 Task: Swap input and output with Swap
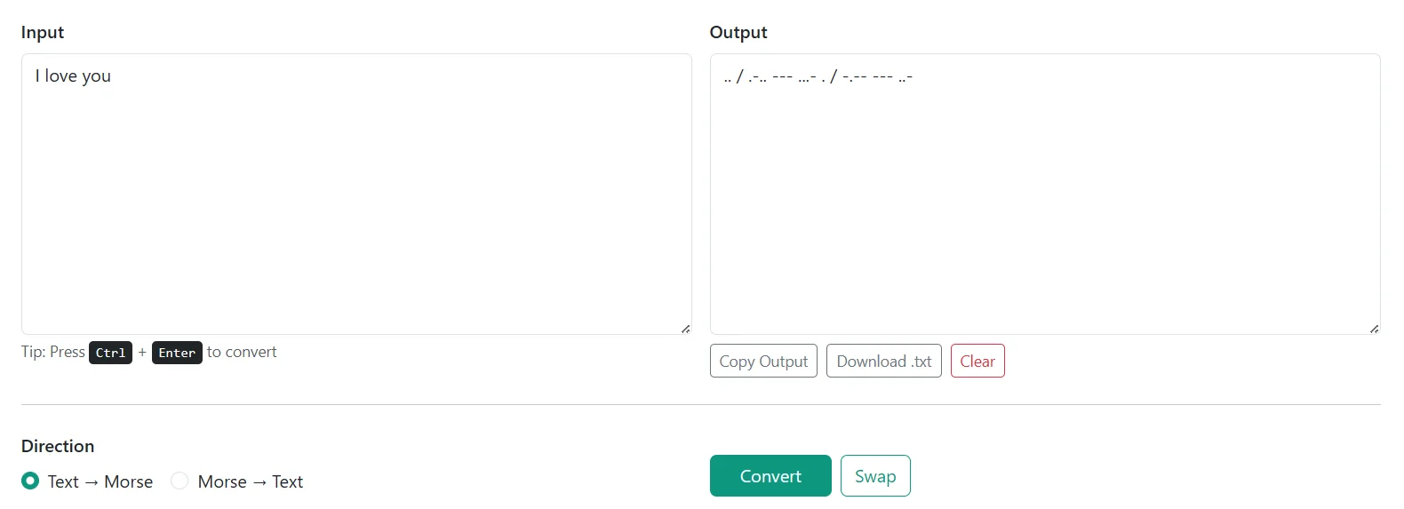875,476
